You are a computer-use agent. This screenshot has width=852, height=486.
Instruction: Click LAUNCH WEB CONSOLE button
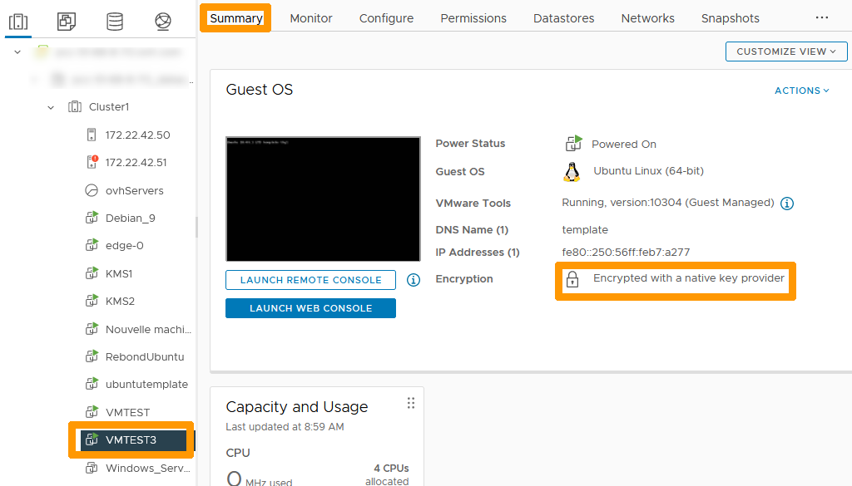tap(310, 307)
